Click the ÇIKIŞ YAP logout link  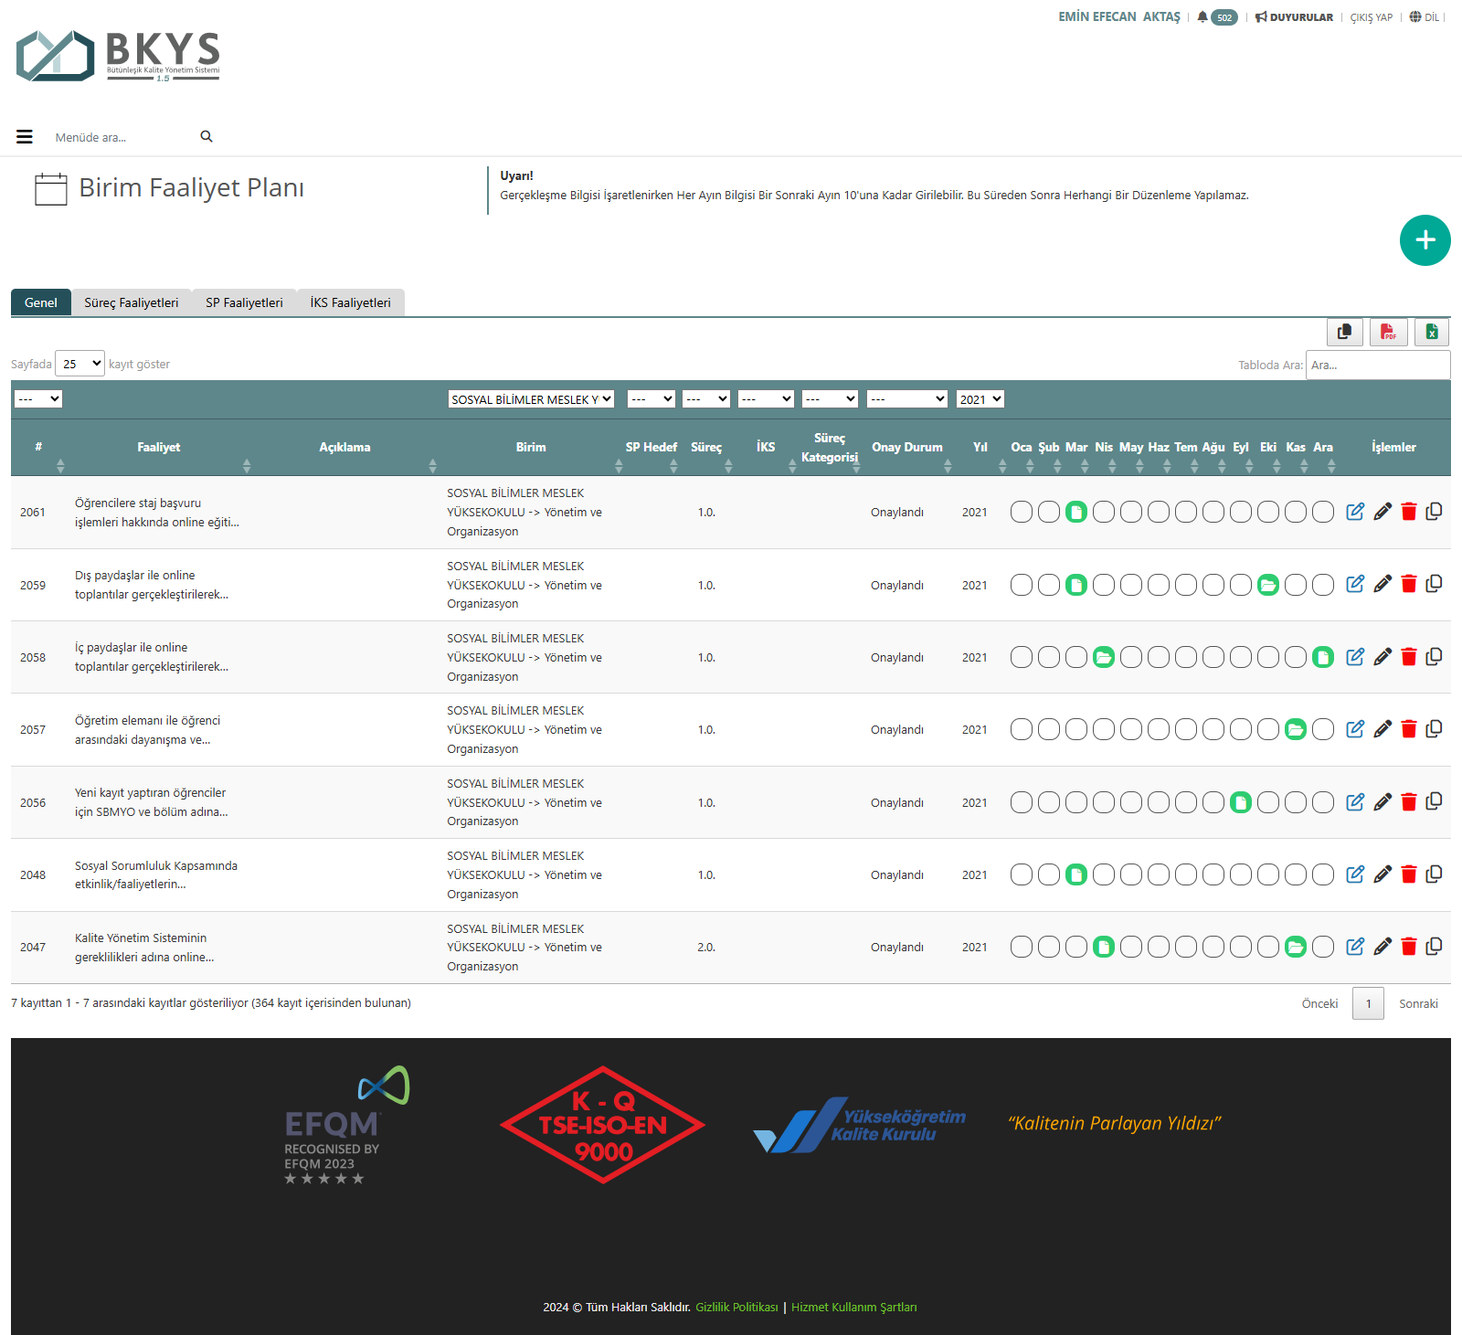click(1371, 17)
